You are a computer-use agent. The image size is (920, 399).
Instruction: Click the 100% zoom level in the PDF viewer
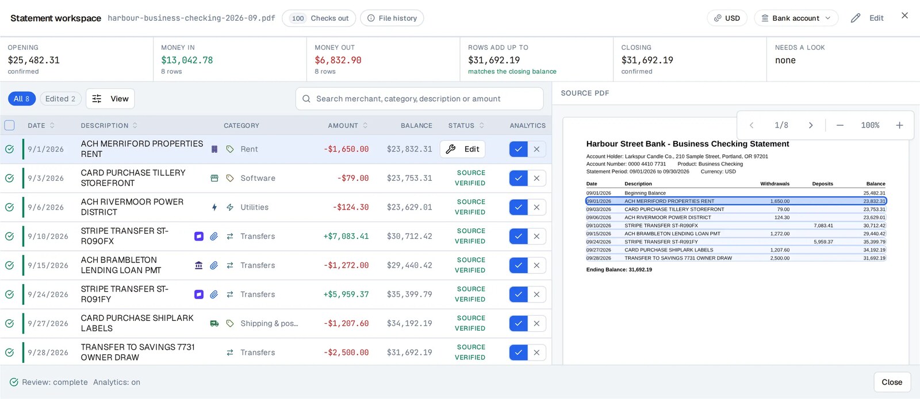pos(870,125)
